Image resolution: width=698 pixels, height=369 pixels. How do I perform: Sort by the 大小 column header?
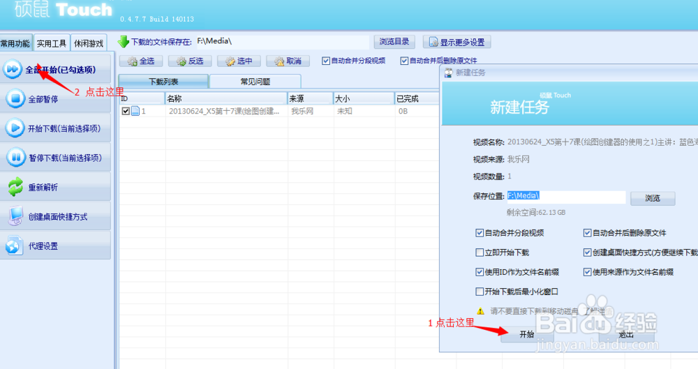click(364, 98)
